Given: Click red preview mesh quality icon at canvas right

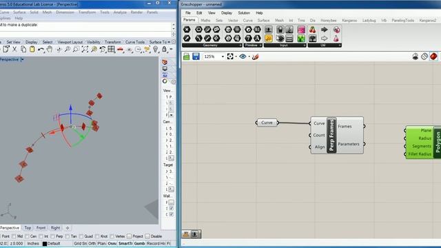Looking at the screenshot, I should pyautogui.click(x=433, y=56).
